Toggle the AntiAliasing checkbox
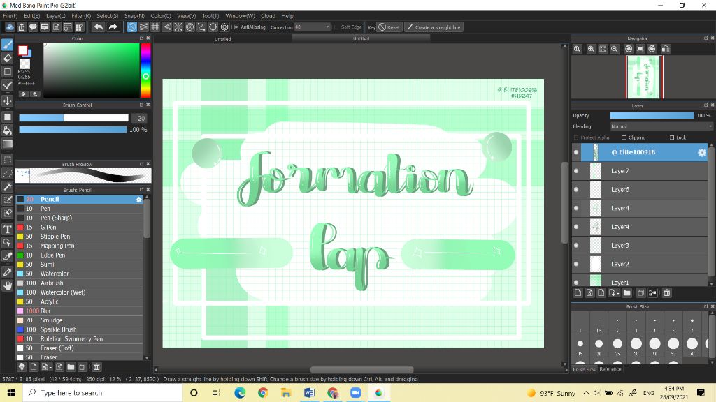Screen dimensions: 716x402 [236, 27]
